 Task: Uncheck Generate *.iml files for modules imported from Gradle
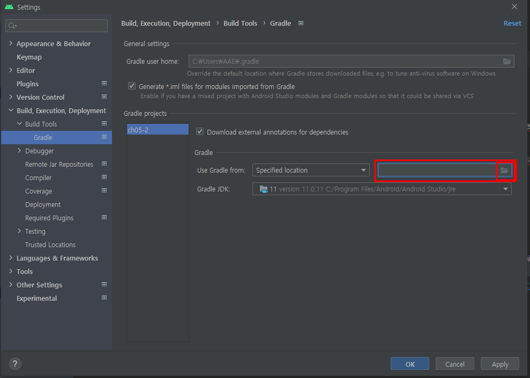131,86
